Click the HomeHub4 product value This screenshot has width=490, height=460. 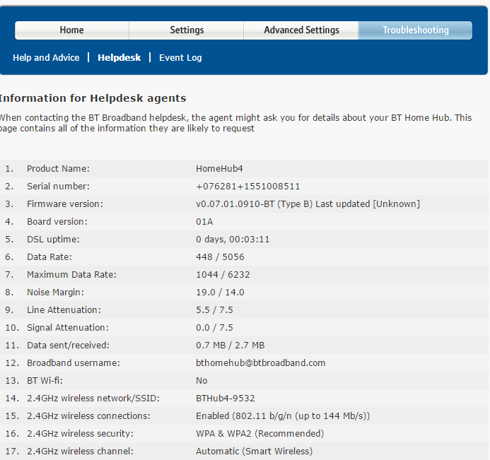219,169
